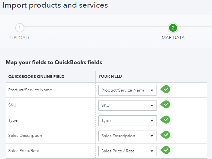Expand the SKU field dropdown arrow

pos(152,105)
